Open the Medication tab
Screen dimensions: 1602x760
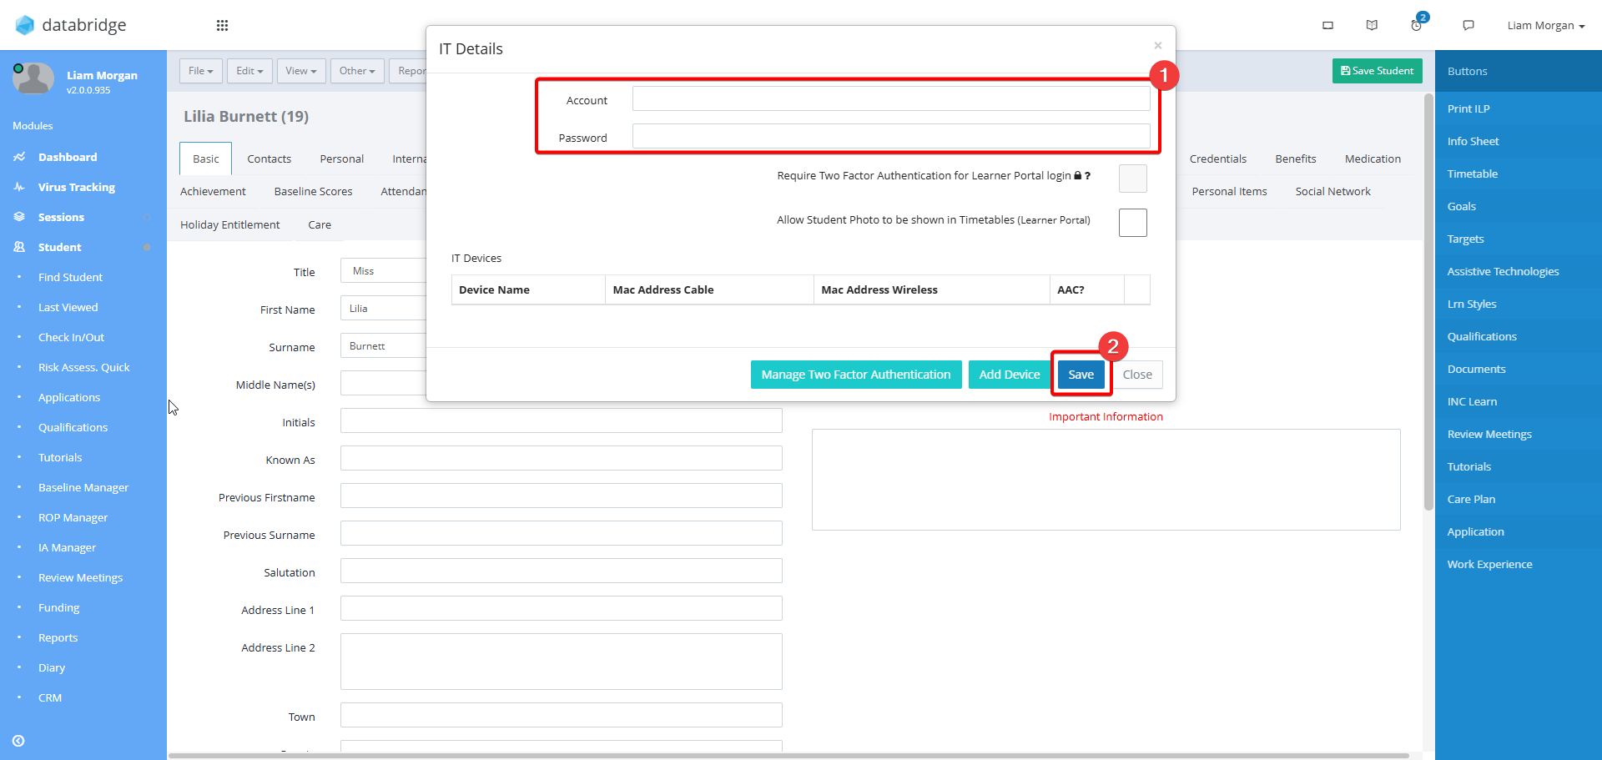point(1373,159)
